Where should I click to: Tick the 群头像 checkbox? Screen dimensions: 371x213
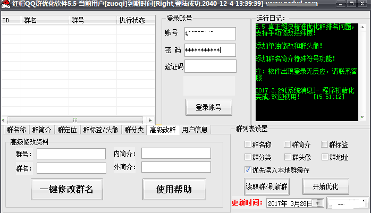coord(288,157)
